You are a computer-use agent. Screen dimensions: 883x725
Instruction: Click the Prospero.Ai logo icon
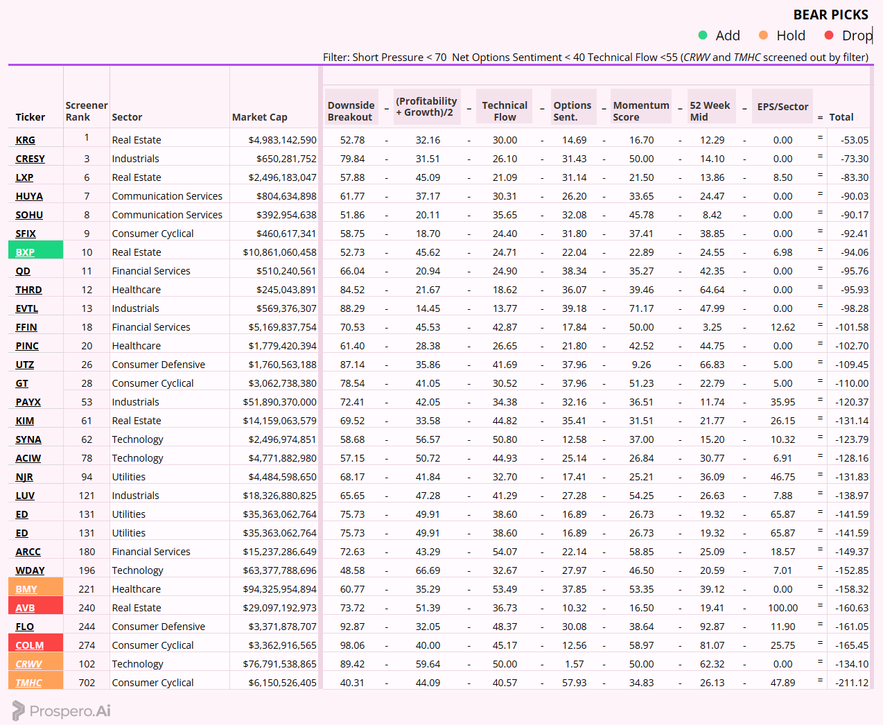pos(18,710)
